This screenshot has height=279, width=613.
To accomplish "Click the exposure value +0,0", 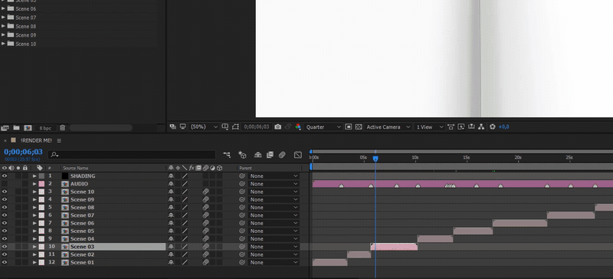I will pyautogui.click(x=504, y=126).
